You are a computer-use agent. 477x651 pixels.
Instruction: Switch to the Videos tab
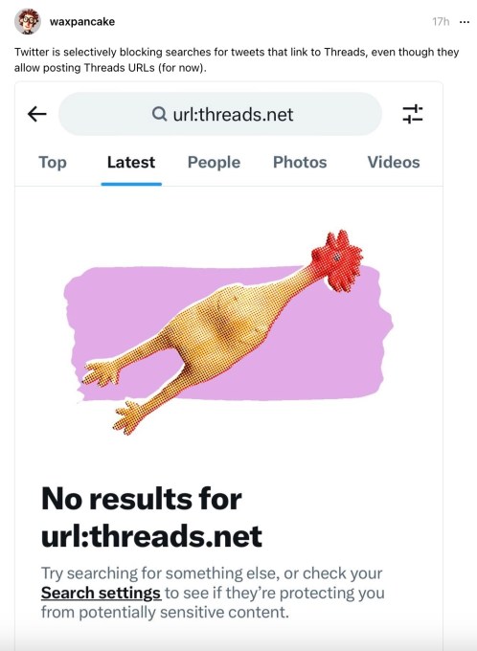[394, 162]
